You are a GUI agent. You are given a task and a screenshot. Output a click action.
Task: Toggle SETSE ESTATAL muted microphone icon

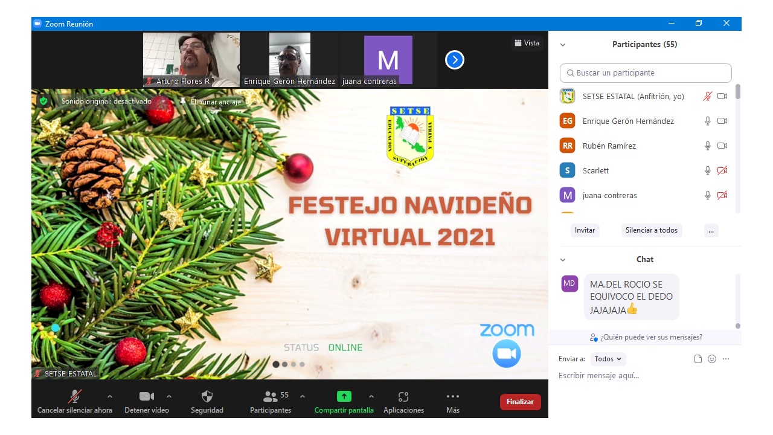[x=708, y=96]
